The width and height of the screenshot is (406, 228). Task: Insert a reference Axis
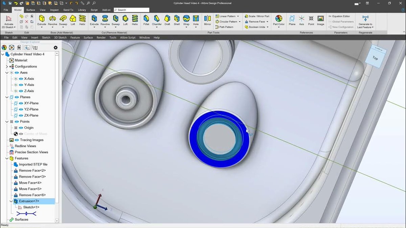tap(301, 20)
